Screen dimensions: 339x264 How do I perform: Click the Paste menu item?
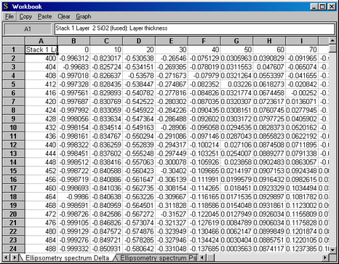point(44,17)
